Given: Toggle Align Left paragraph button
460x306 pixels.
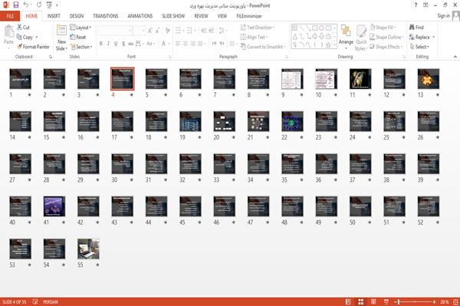Looking at the screenshot, I should point(178,44).
